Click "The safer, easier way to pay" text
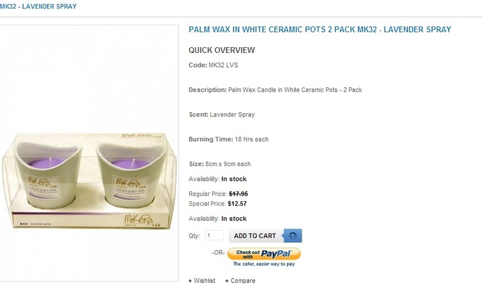The image size is (482, 284). [x=264, y=264]
